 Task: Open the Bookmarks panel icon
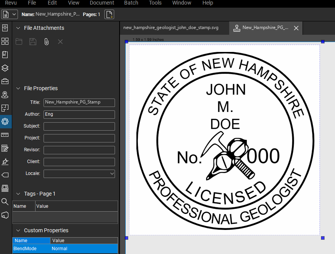pyautogui.click(x=5, y=55)
